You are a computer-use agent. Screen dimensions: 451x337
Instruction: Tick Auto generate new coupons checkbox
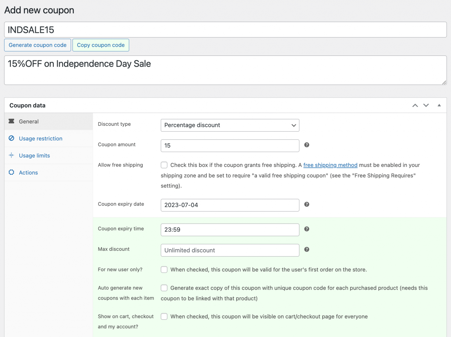(164, 288)
